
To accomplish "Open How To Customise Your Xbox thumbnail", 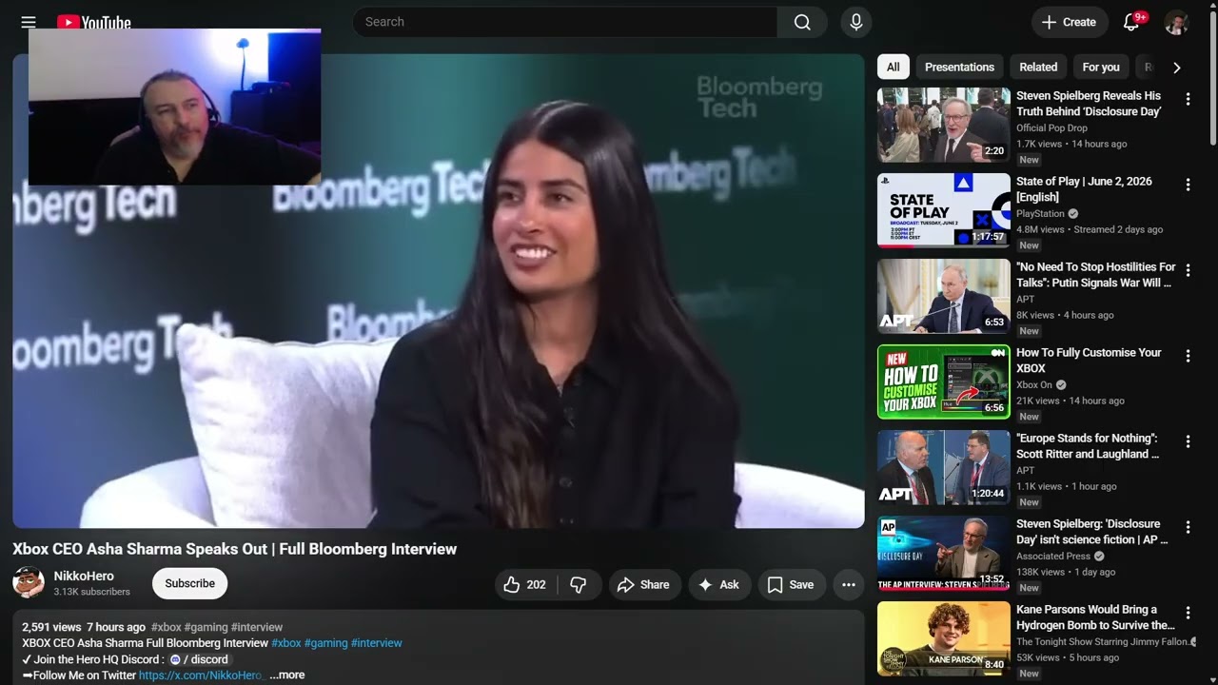I will click(x=944, y=382).
